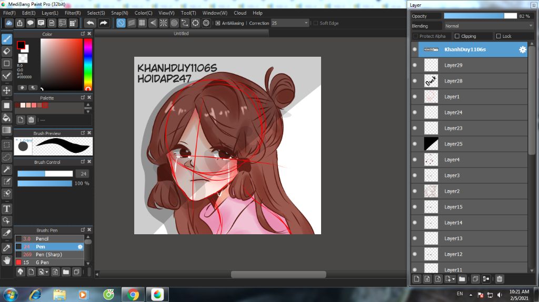Image resolution: width=539 pixels, height=302 pixels.
Task: Open snap settings gear
Action: click(206, 23)
